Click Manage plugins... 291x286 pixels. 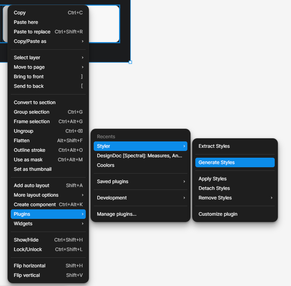[x=141, y=214]
